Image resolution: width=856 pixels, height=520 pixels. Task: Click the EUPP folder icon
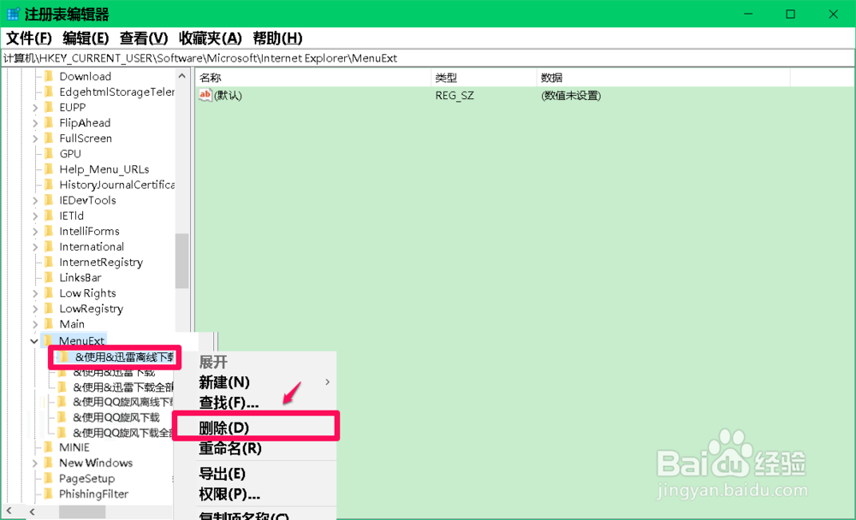pos(49,107)
